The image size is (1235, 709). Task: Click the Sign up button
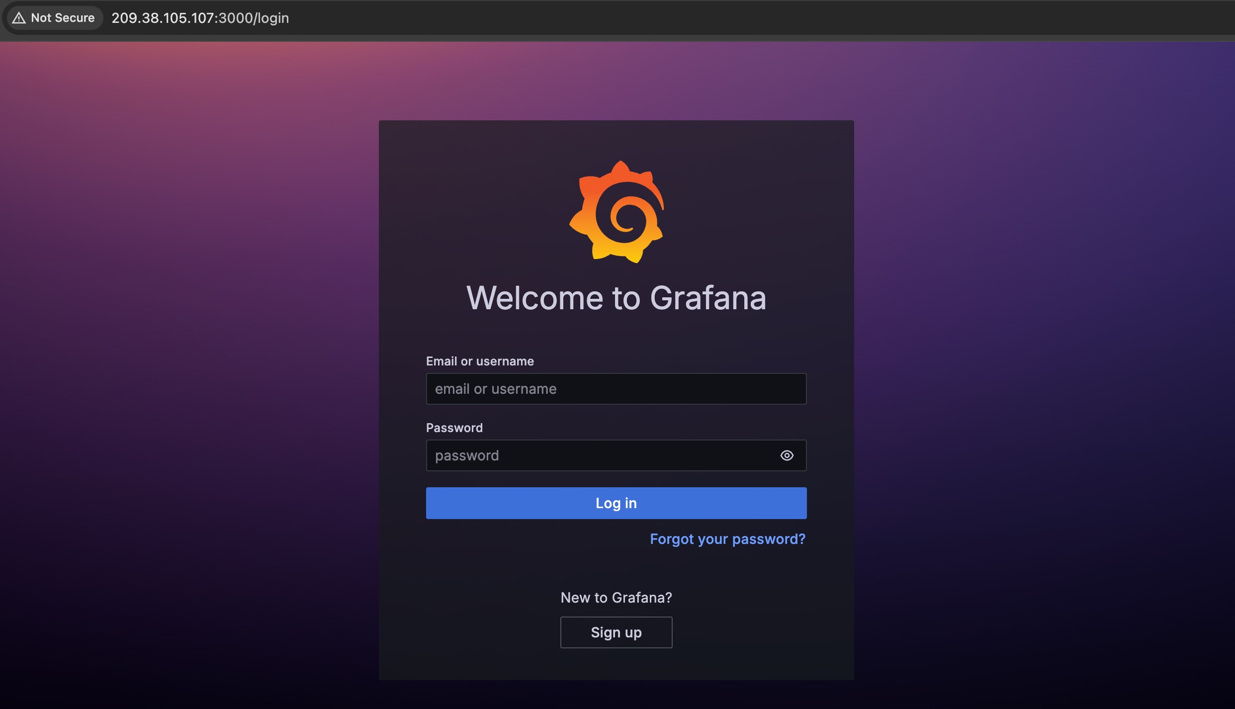pyautogui.click(x=616, y=632)
